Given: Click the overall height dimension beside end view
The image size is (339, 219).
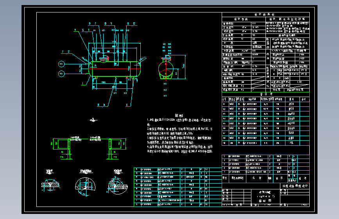Looking at the screenshot, I should [184, 66].
